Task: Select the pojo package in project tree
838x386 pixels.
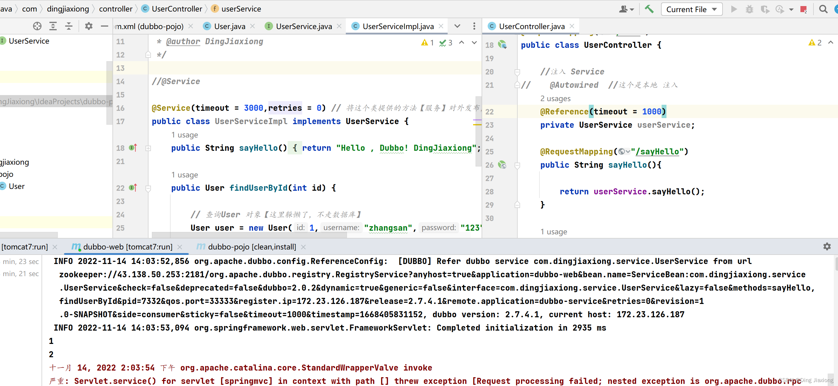Action: tap(6, 174)
